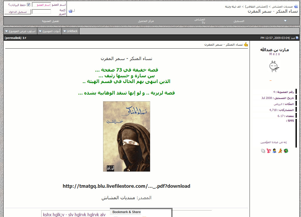Open the forum folder icon in the breadcrumb

[296, 7]
